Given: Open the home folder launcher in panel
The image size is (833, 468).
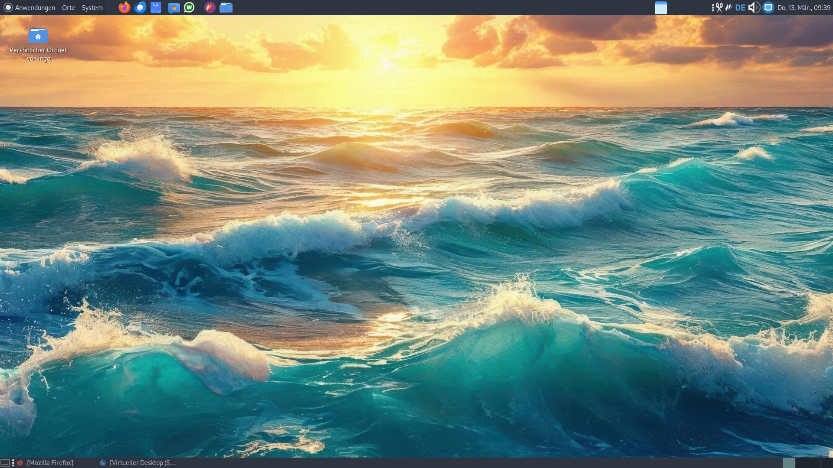Looking at the screenshot, I should point(226,7).
